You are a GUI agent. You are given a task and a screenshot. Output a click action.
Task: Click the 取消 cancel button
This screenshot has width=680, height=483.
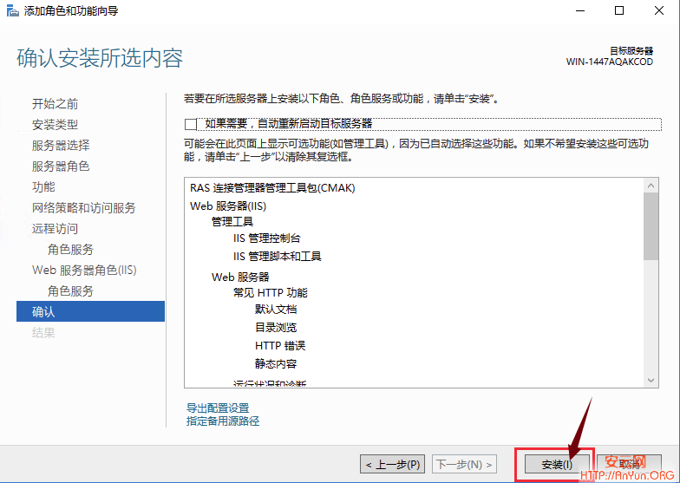(x=630, y=465)
